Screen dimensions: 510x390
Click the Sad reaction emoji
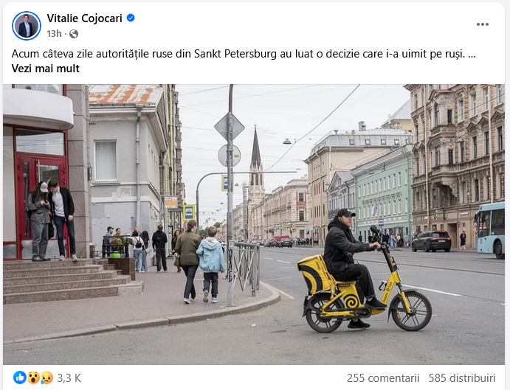46,377
